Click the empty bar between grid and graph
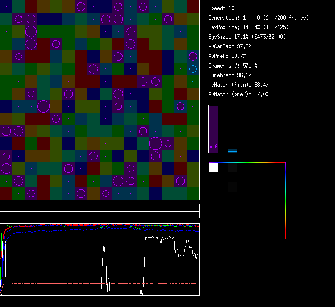This screenshot has height=307, width=335. (x=100, y=206)
